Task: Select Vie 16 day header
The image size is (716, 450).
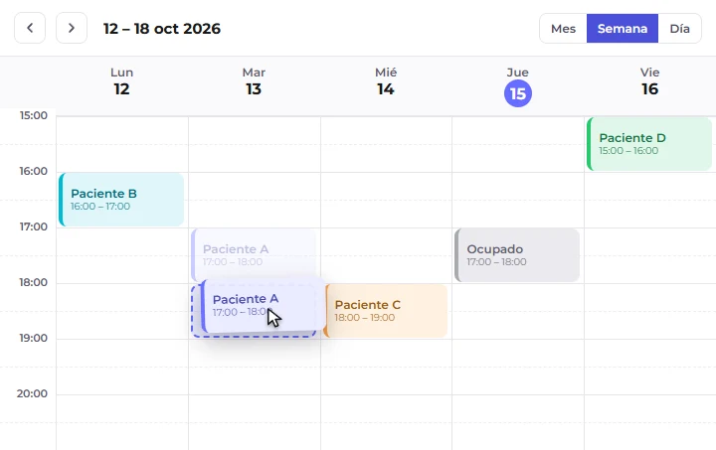Action: pos(649,82)
